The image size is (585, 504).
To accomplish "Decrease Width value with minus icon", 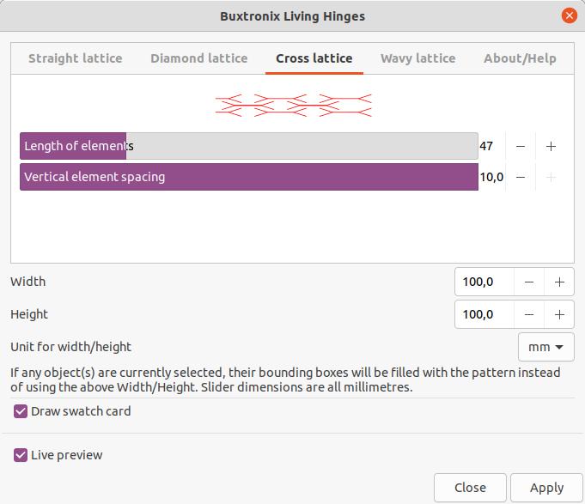I will (x=529, y=282).
